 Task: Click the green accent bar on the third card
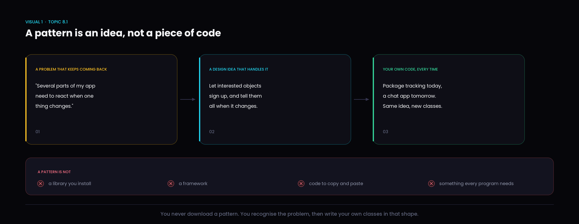pos(373,99)
